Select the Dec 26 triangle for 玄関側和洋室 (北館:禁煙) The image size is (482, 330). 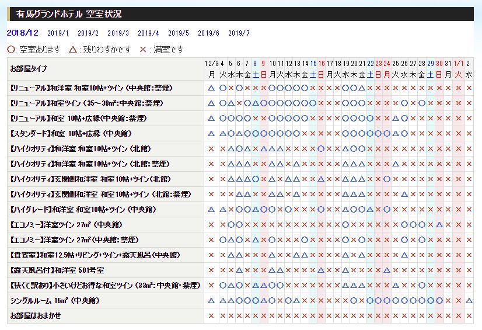coord(404,194)
